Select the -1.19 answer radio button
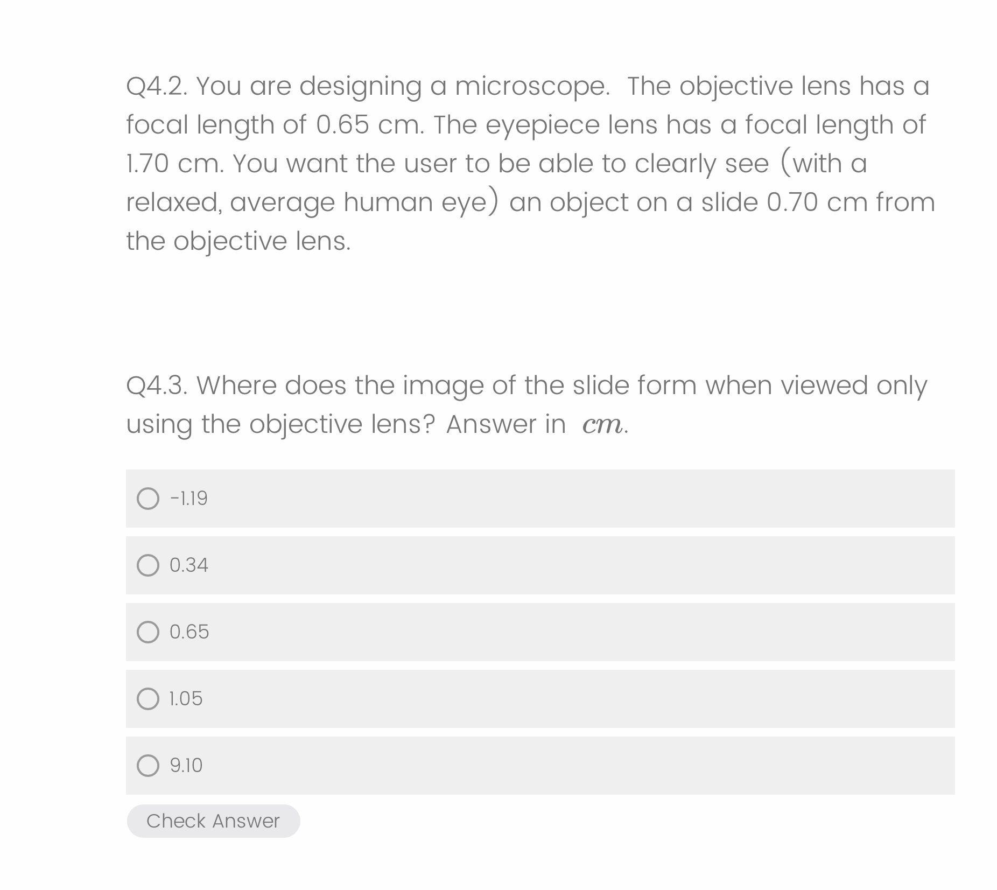The width and height of the screenshot is (997, 890). (x=148, y=499)
